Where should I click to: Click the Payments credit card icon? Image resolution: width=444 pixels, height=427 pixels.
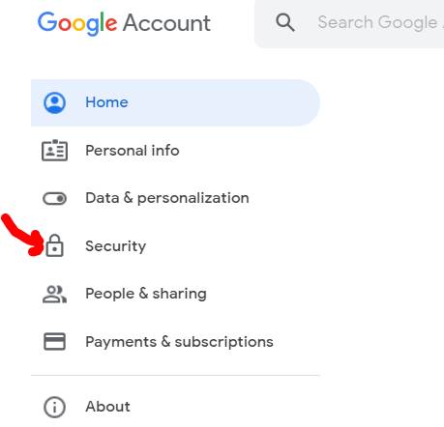54,341
